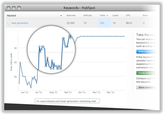Sort by Searches column

pyautogui.click(x=71, y=15)
